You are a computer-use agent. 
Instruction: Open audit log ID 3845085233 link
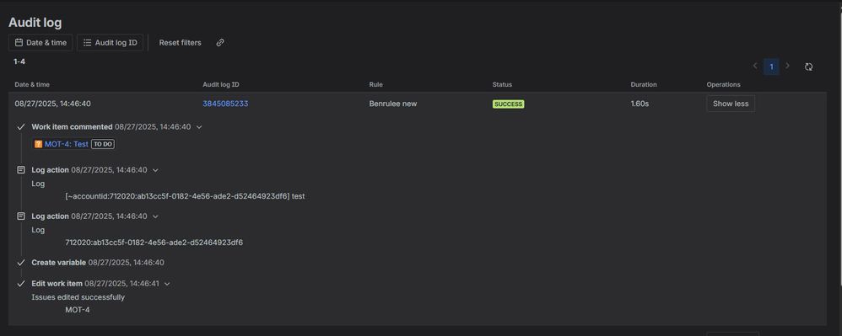tap(225, 104)
